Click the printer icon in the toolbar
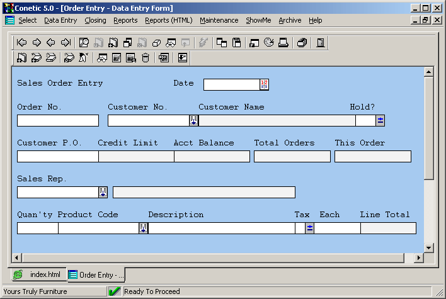This screenshot has height=299, width=446. (283, 43)
